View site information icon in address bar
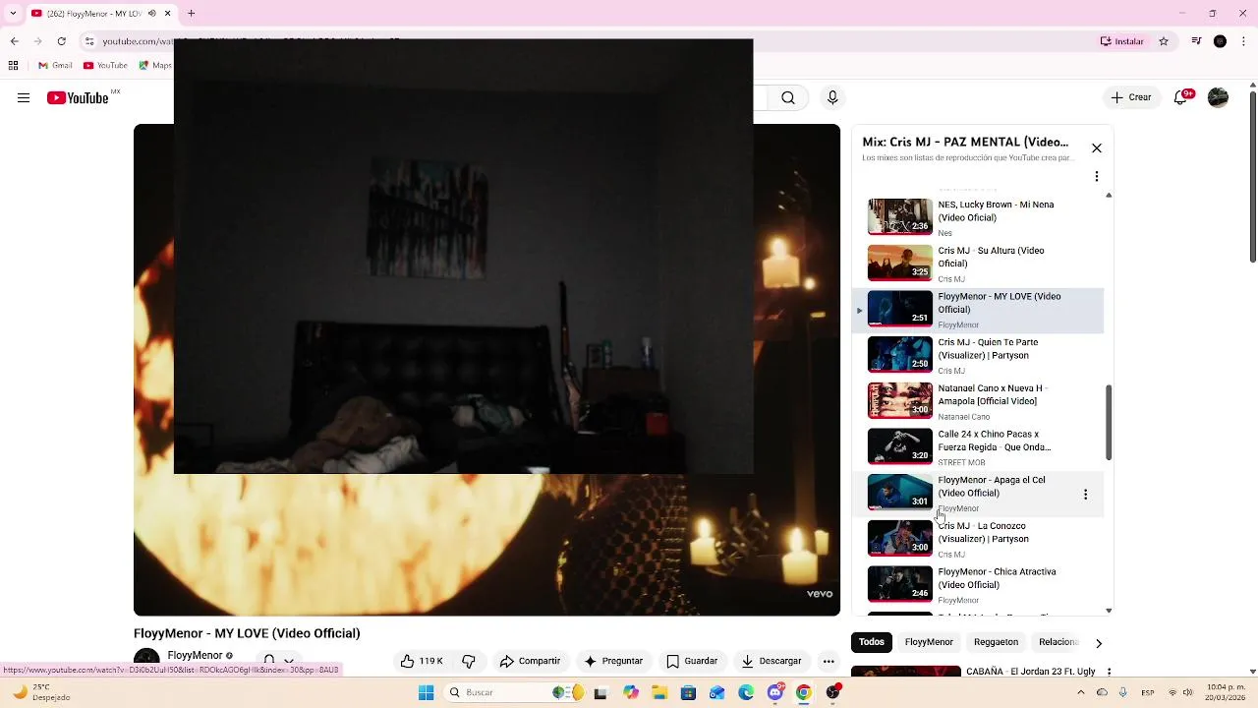This screenshot has height=708, width=1258. (89, 41)
